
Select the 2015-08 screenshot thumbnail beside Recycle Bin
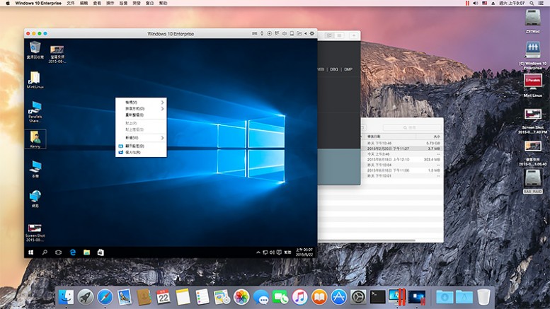[x=57, y=54]
